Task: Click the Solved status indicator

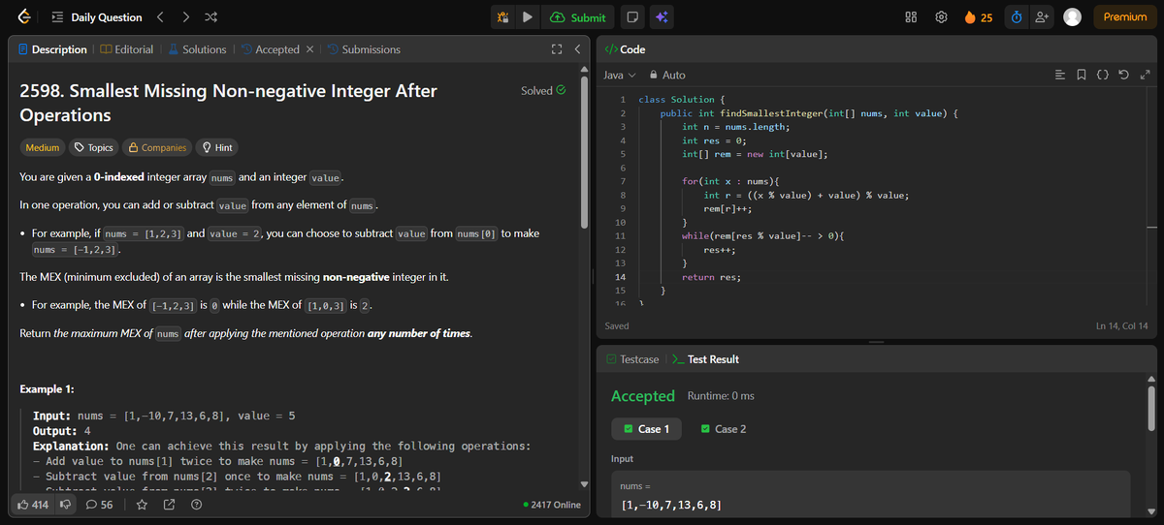Action: tap(543, 91)
